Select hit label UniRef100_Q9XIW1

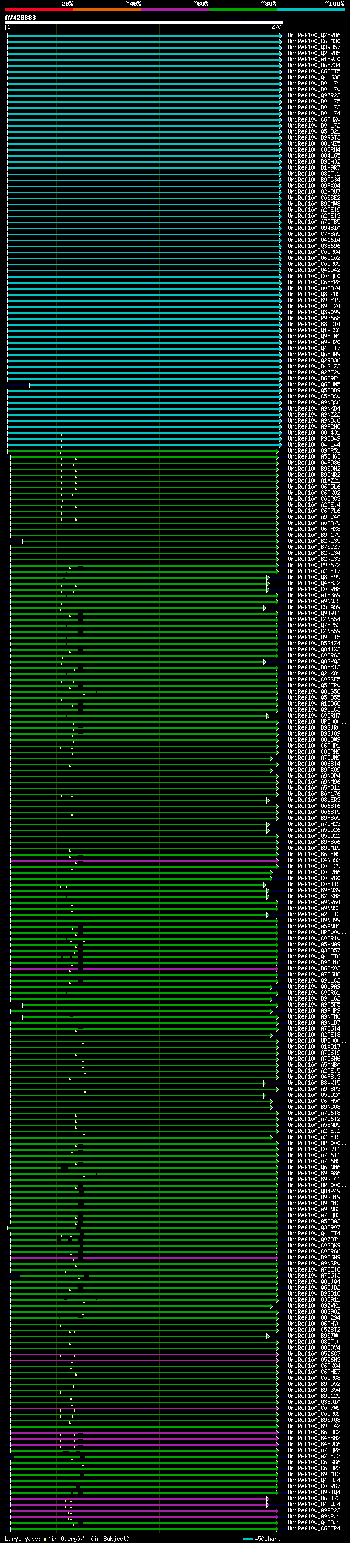[314, 336]
